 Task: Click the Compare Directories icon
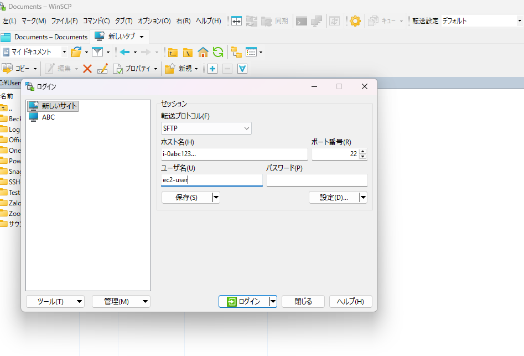[237, 21]
